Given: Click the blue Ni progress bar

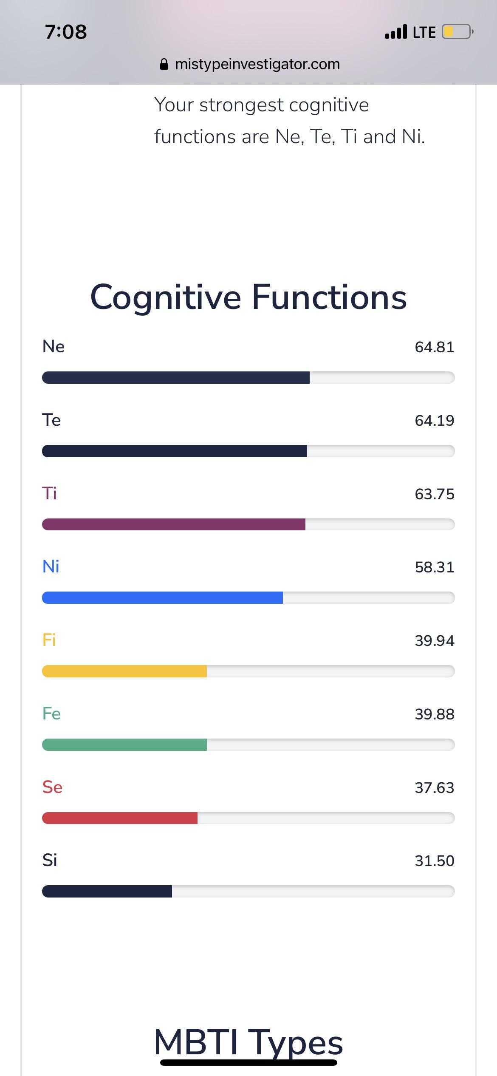Looking at the screenshot, I should [x=248, y=597].
